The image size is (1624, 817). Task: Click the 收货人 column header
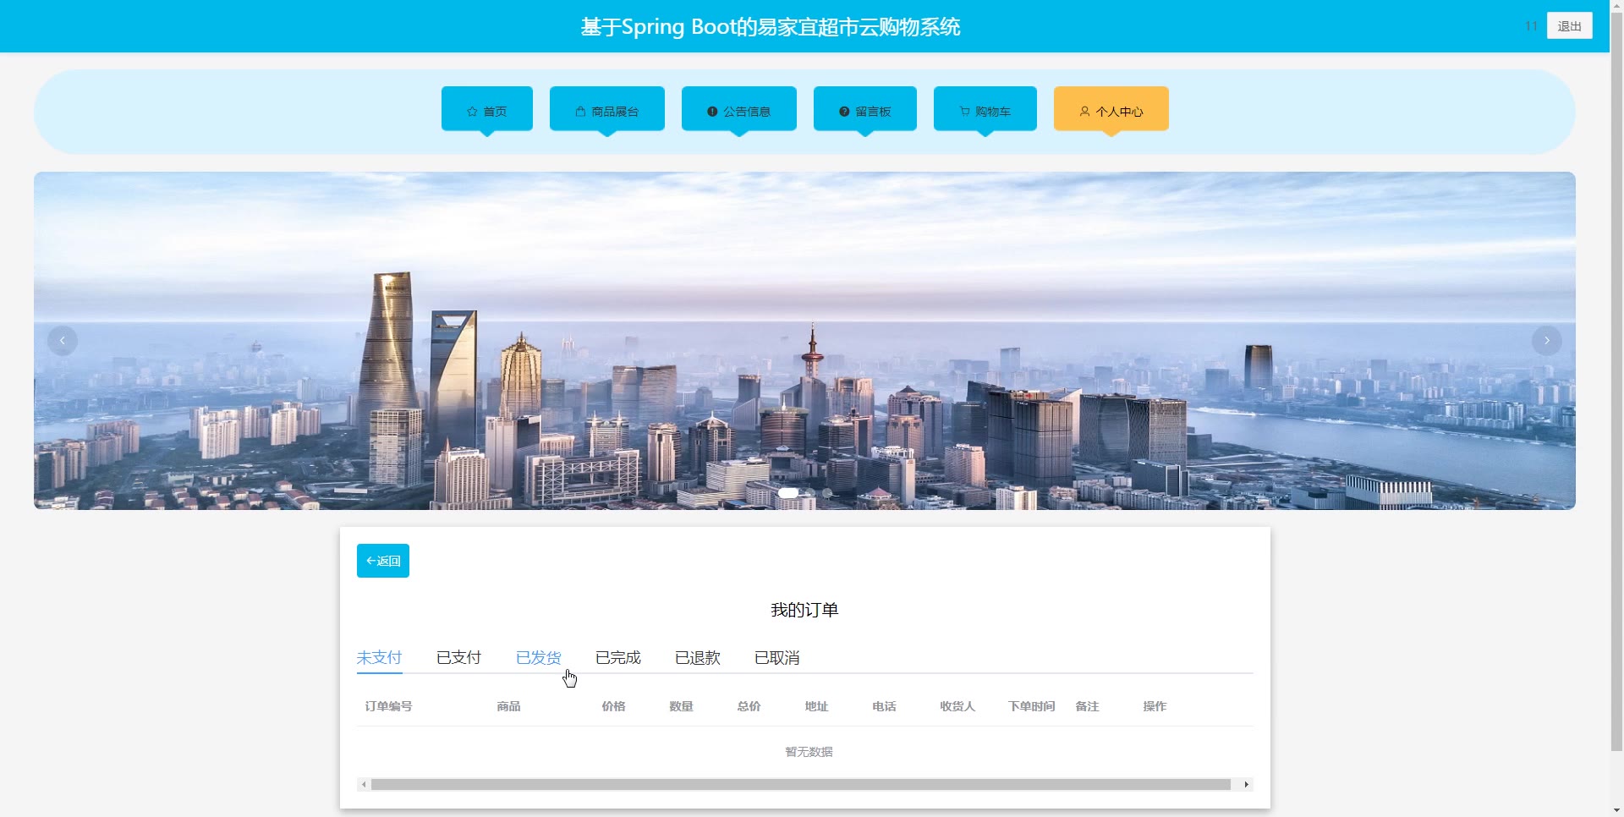[x=957, y=706]
